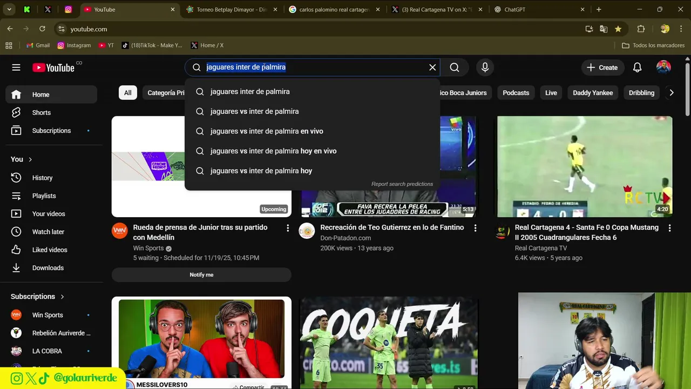Select the Live filter chip
Screen dimensions: 691x389
click(x=551, y=93)
